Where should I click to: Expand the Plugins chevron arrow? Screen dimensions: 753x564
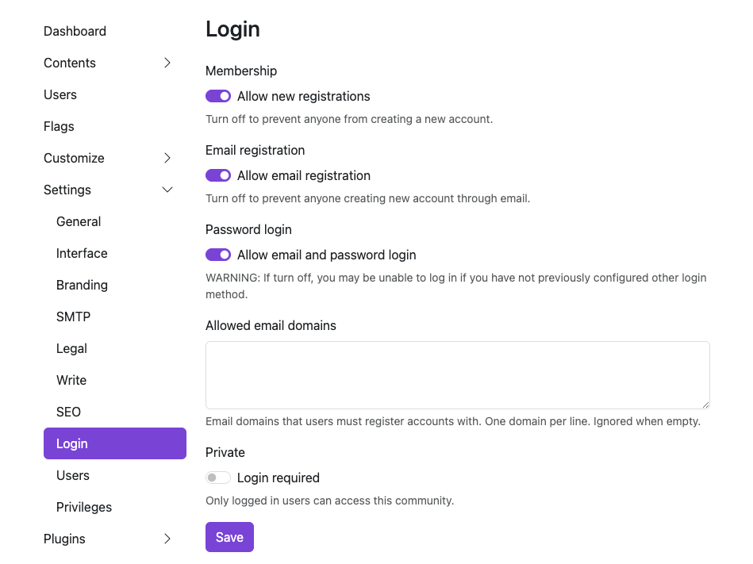167,539
